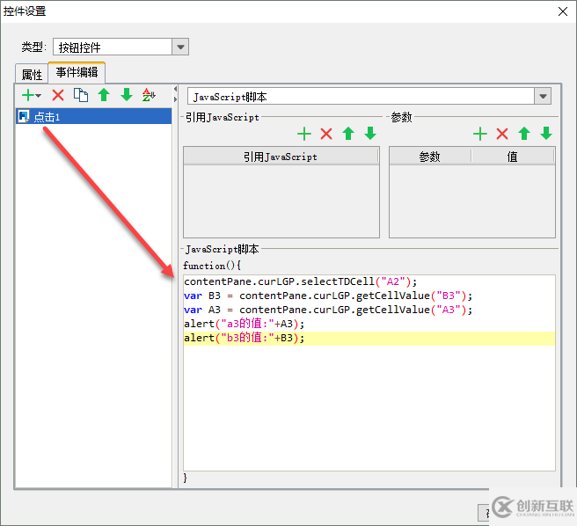Close the 控件设置 dialog

point(563,11)
